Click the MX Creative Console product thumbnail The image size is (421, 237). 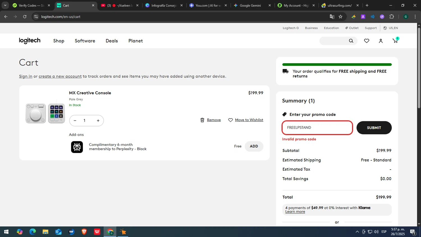pos(45,113)
